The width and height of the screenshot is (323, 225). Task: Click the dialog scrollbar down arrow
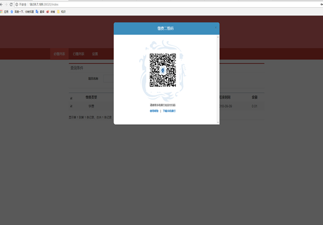point(218,122)
